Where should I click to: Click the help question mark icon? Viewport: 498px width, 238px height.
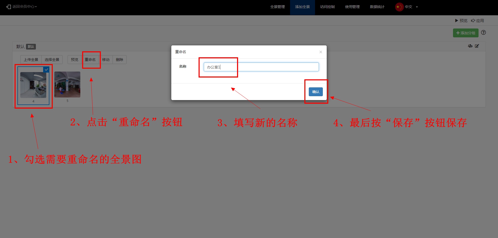483,33
